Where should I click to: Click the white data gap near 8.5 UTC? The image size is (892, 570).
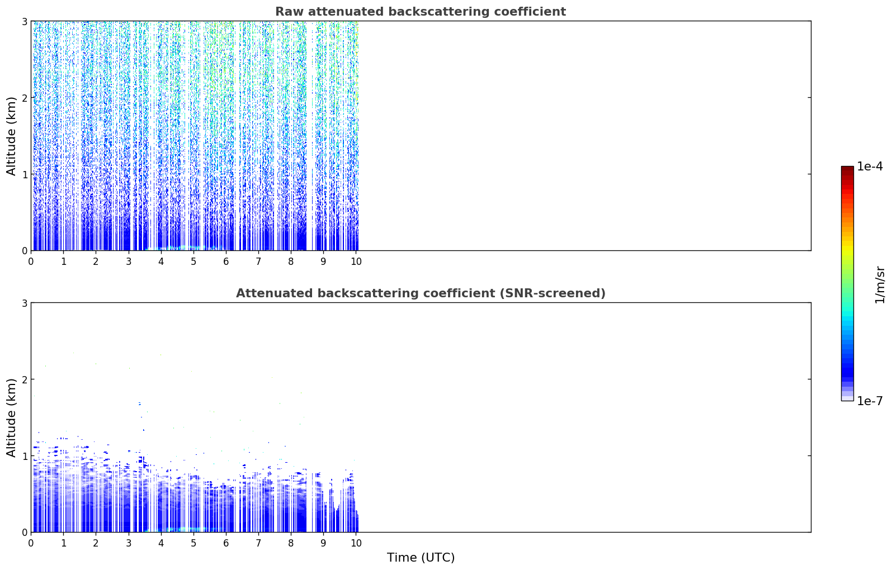309,136
